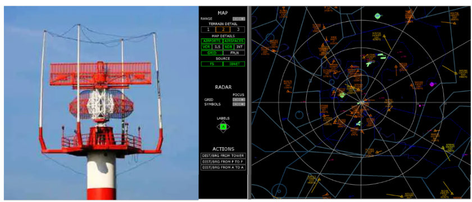Enable FPLN flight plan display
Image resolution: width=472 pixels, height=202 pixels.
click(x=234, y=53)
